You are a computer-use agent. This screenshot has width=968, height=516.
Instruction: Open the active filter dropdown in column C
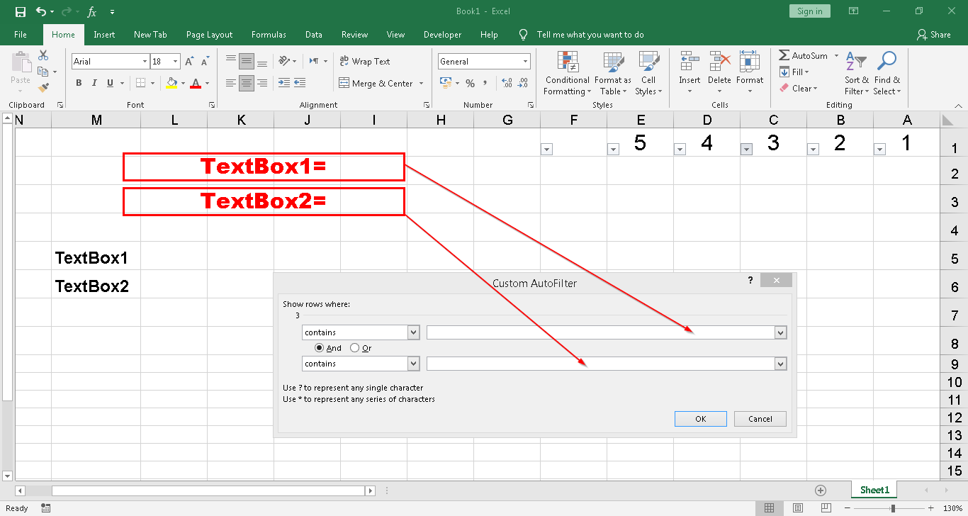pos(746,149)
